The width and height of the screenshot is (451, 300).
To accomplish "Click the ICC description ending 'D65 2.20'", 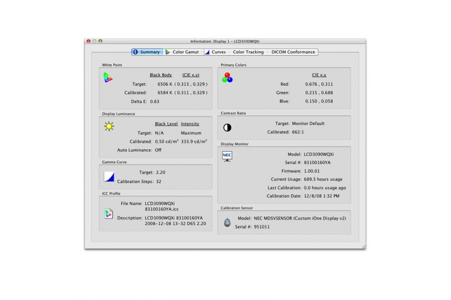I will (x=175, y=221).
